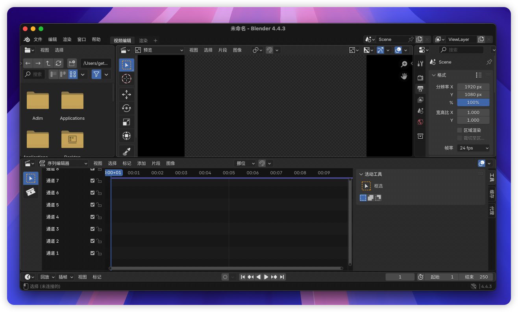Screen dimensions: 518x312
Task: Switch to the 渲染 workspace tab
Action: coord(143,41)
